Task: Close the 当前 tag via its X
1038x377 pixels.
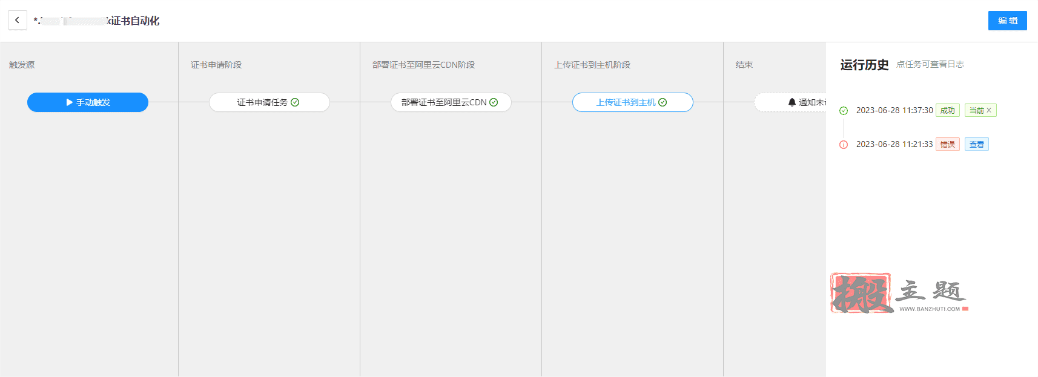Action: click(989, 110)
